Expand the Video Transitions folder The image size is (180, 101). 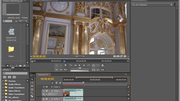click(3, 94)
